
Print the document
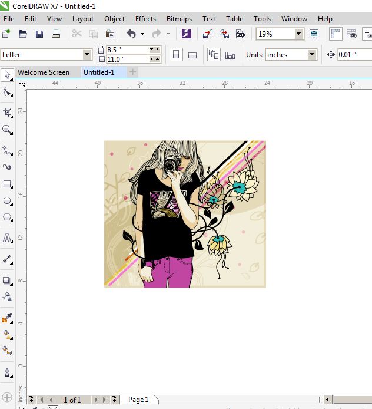(x=56, y=34)
